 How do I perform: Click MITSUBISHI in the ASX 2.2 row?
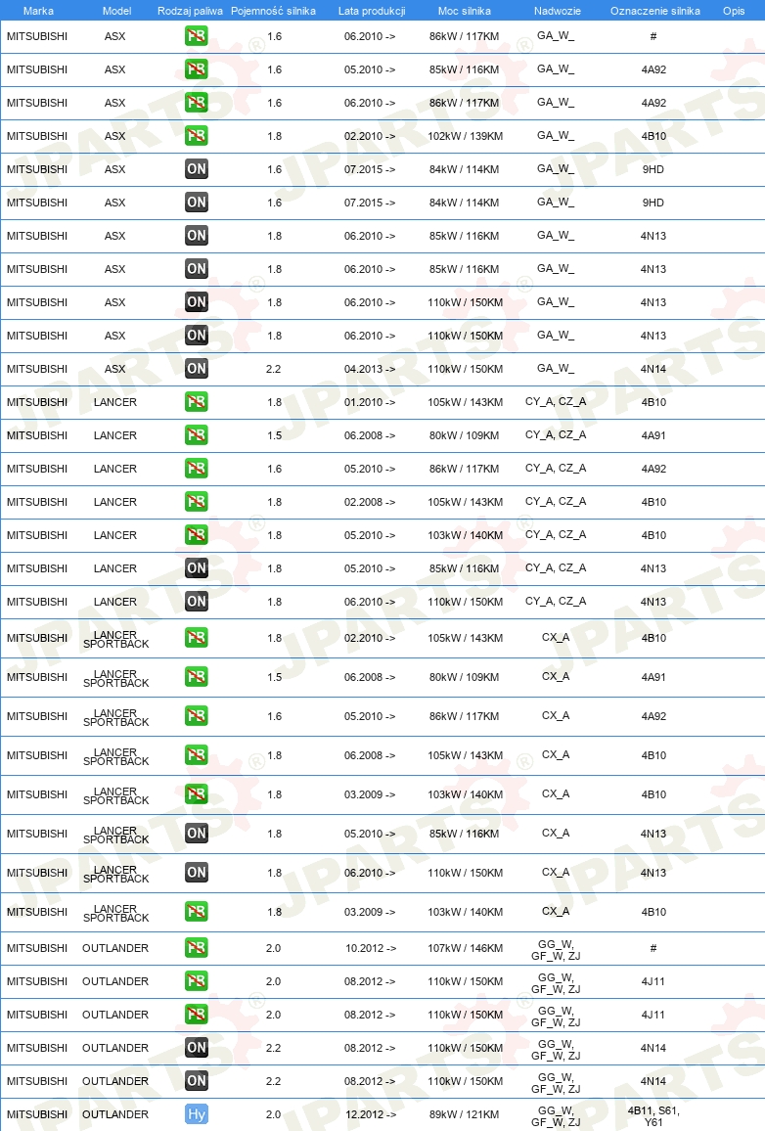[37, 369]
